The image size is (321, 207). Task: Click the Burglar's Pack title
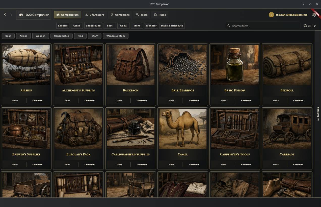coord(78,154)
